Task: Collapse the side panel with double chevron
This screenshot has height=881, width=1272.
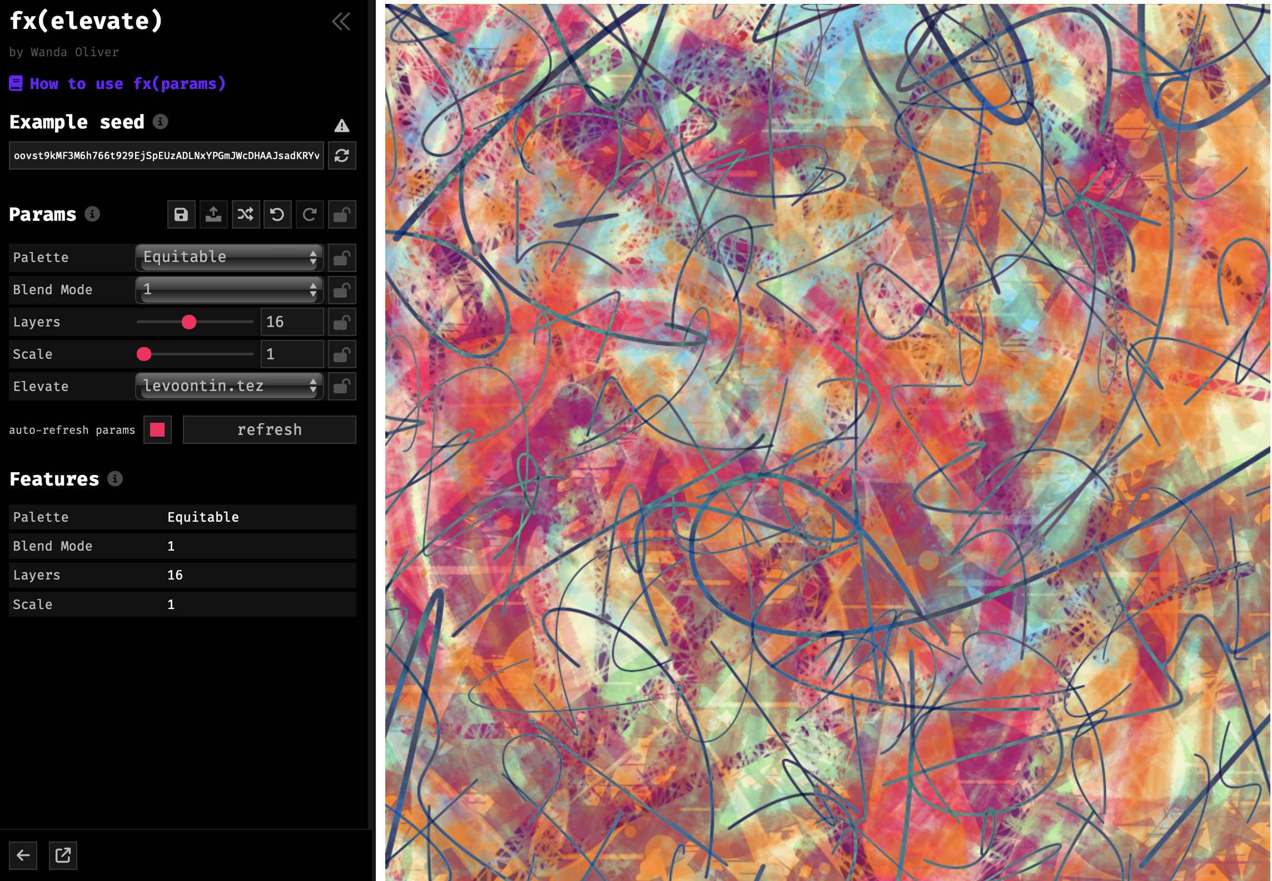Action: pyautogui.click(x=341, y=22)
